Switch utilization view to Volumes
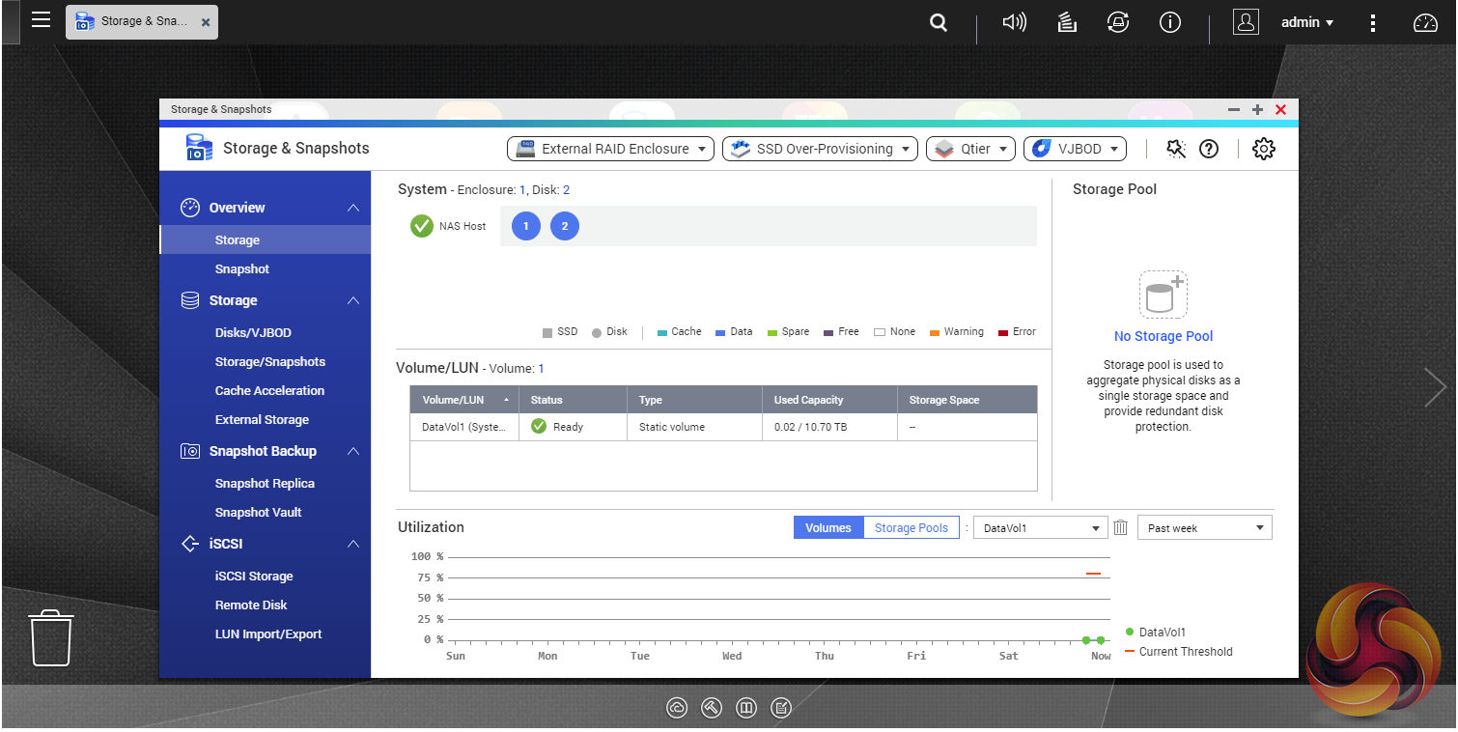 [x=827, y=528]
